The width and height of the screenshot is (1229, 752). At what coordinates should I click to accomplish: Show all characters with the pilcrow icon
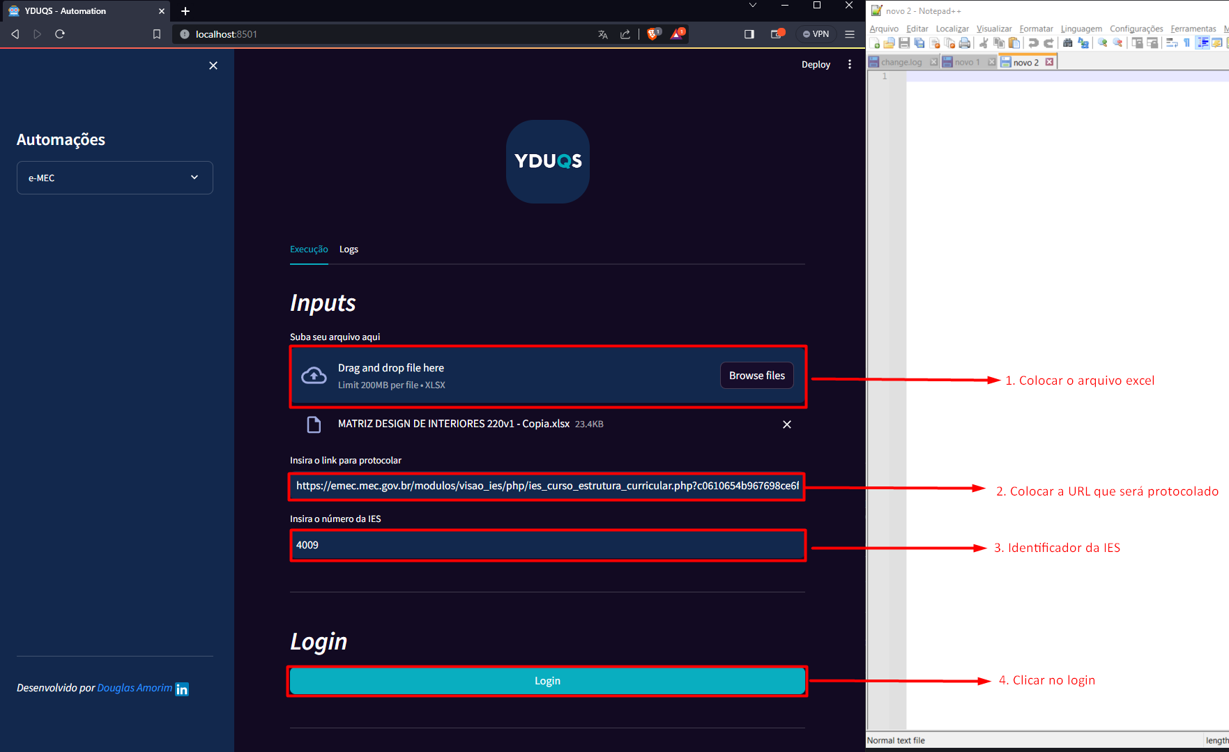1186,43
